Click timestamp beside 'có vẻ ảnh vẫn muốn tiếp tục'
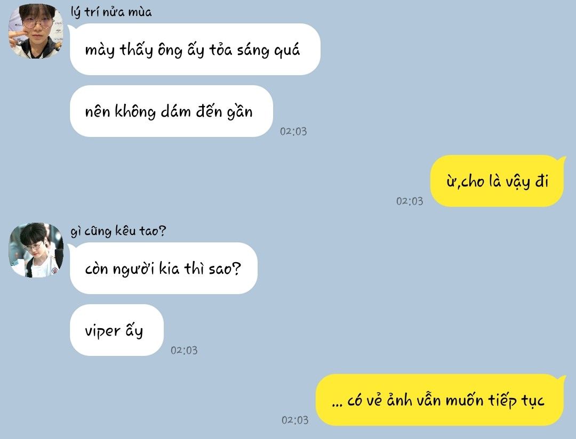Viewport: 576px width, 439px height. 294,420
